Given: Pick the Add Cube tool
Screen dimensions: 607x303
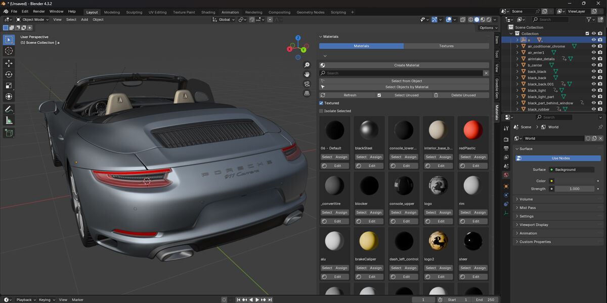Looking at the screenshot, I should 9,133.
